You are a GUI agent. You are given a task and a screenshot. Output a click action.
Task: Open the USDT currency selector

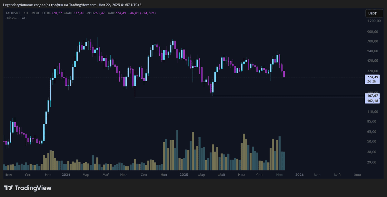372,14
